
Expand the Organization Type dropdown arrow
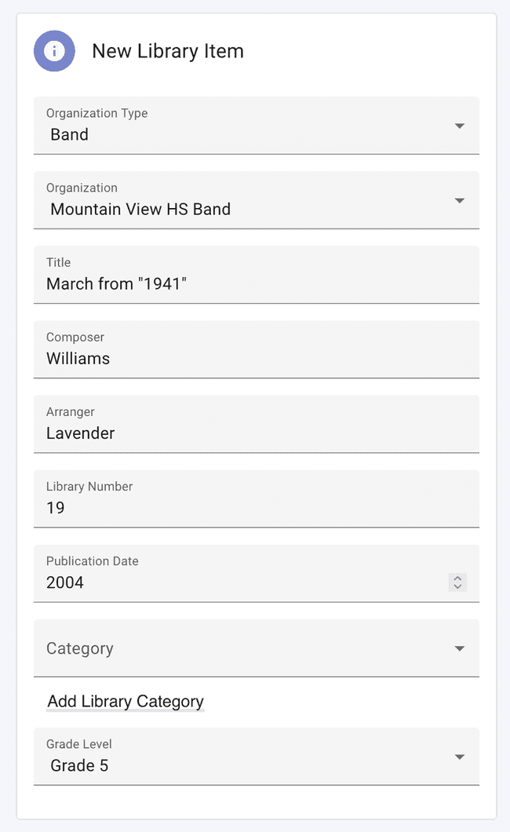point(460,126)
